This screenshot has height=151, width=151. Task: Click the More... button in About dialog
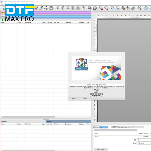coord(86,99)
